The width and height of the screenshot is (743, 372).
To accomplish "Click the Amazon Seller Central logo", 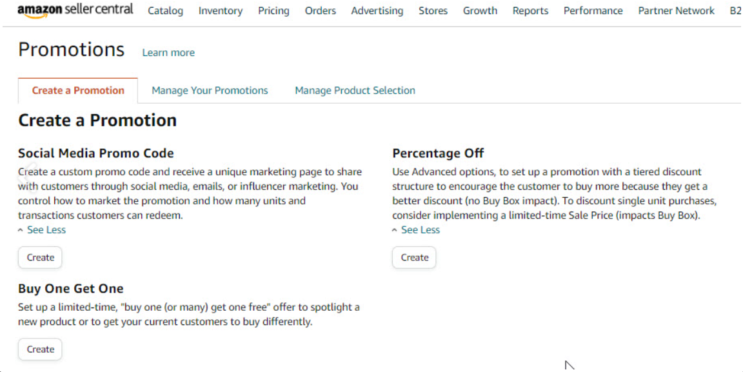I will pyautogui.click(x=75, y=10).
